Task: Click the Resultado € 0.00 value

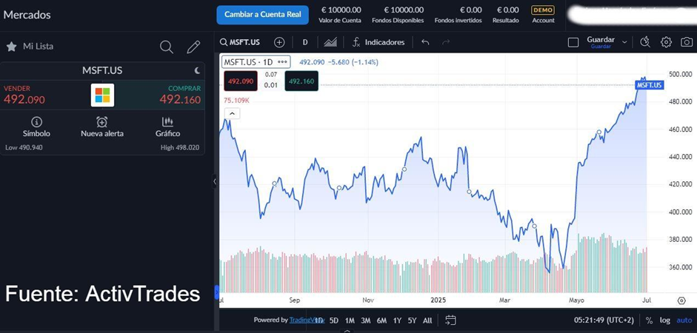Action: point(507,10)
